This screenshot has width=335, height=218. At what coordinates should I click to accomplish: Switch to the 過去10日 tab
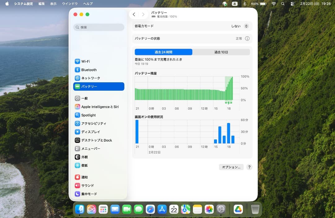221,52
